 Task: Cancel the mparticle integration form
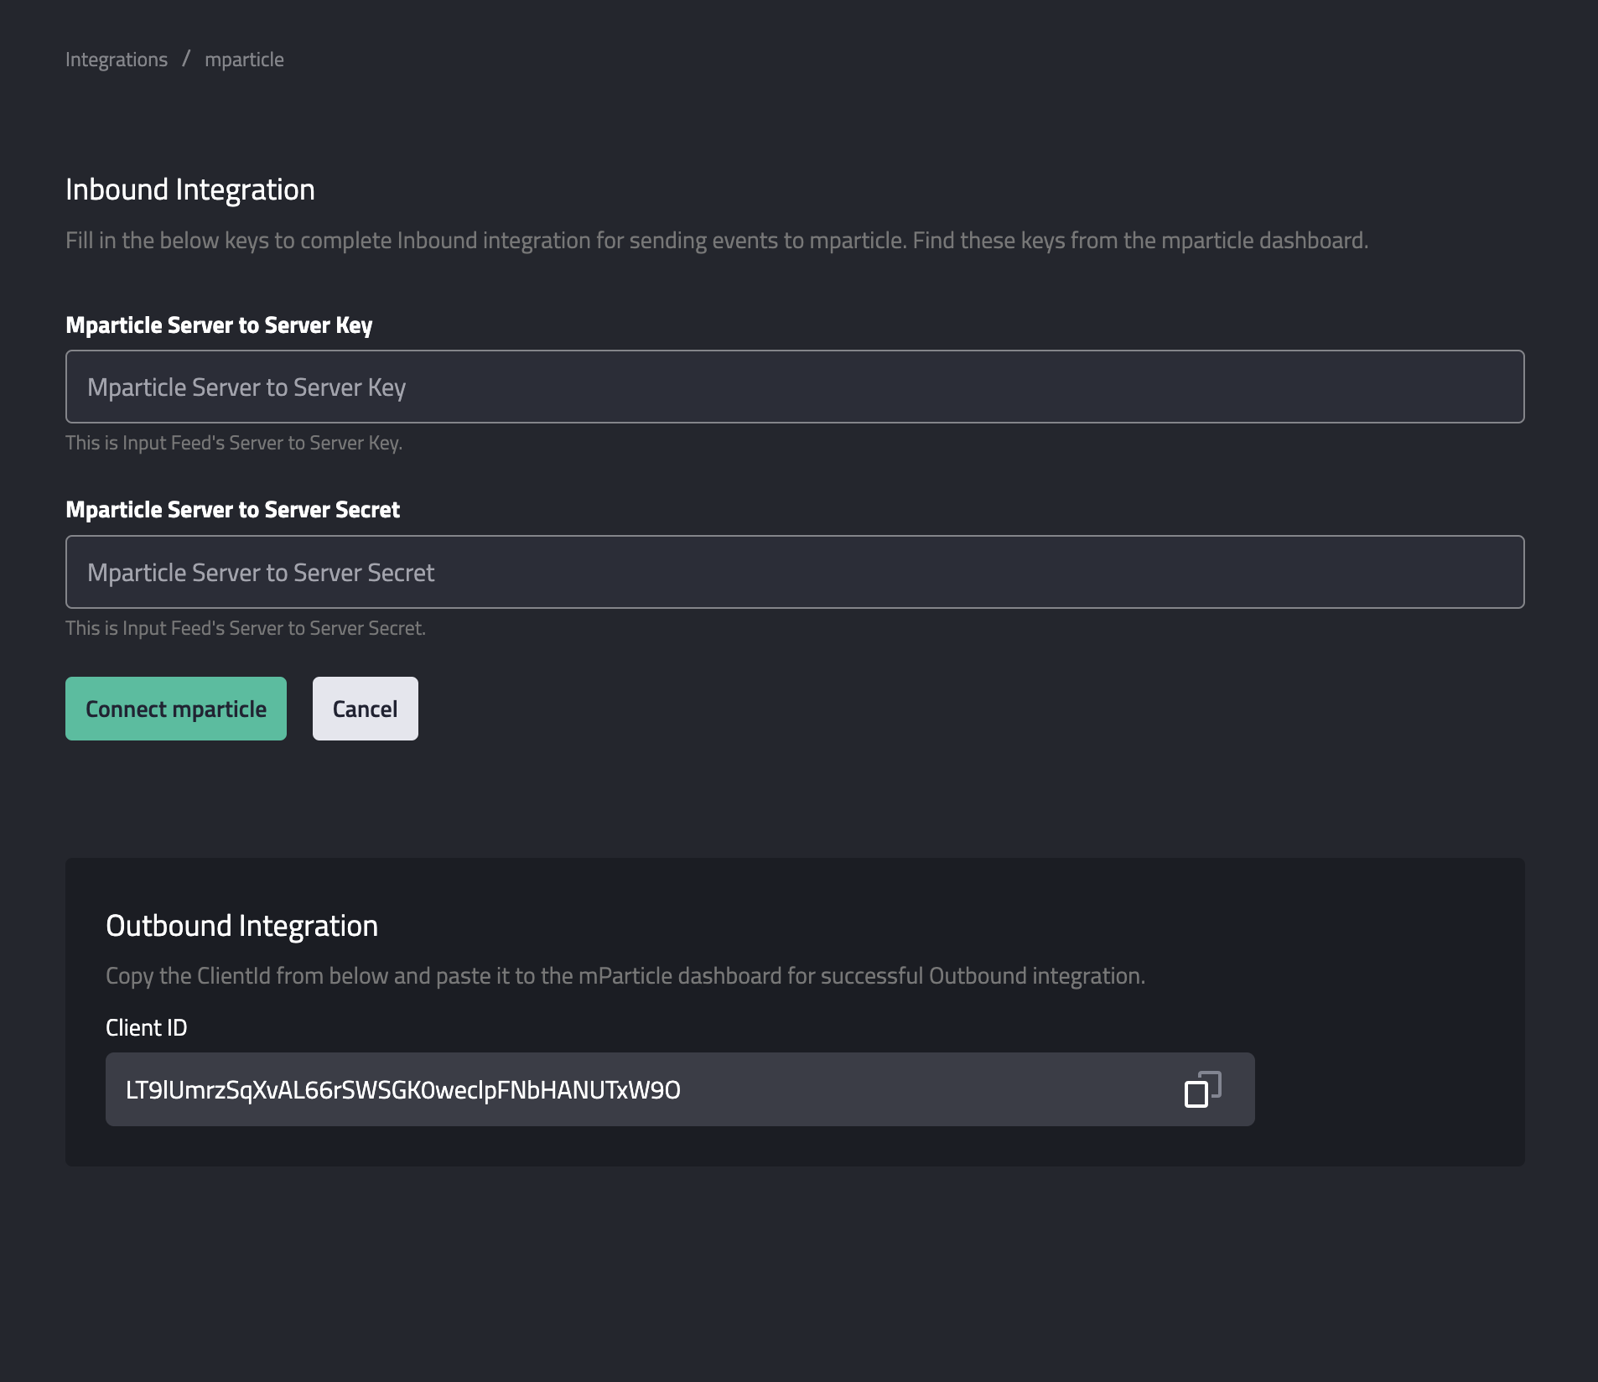[366, 709]
